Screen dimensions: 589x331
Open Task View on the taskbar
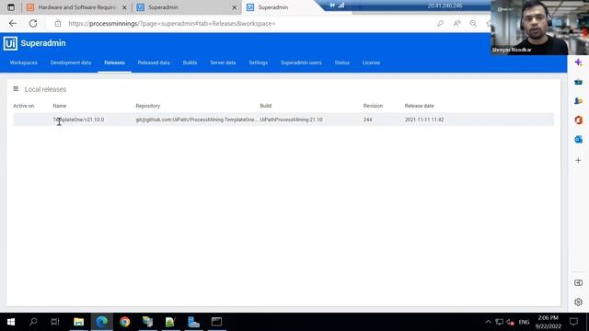point(55,322)
